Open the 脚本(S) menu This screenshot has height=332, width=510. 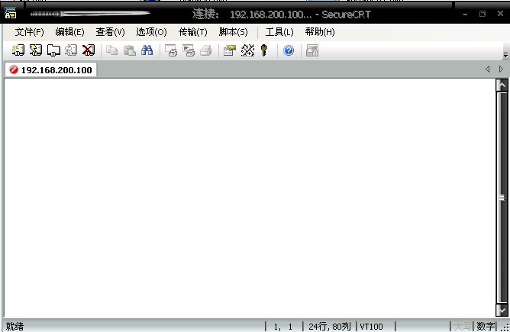(x=233, y=32)
